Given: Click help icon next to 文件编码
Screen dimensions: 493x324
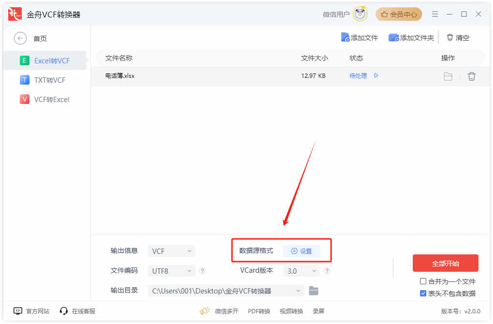Looking at the screenshot, I should [203, 271].
